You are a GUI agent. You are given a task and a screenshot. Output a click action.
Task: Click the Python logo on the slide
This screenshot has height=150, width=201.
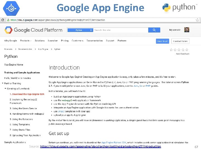click(x=180, y=8)
